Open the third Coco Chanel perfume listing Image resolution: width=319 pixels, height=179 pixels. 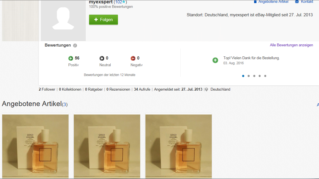pyautogui.click(x=179, y=146)
